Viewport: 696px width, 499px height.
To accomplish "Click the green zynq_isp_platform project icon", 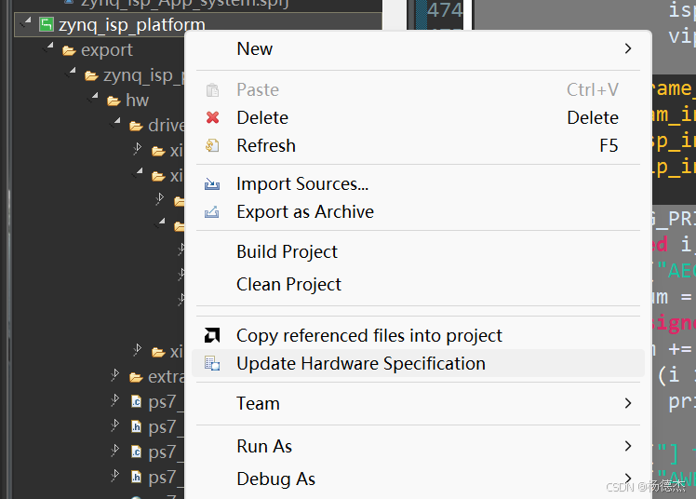I will [46, 25].
